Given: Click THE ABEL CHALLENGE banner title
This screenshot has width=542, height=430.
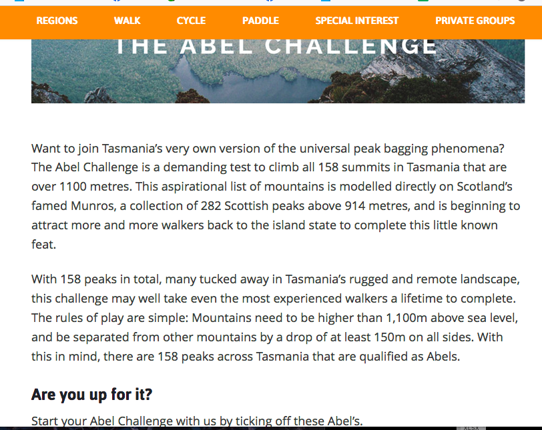Looking at the screenshot, I should (x=276, y=47).
